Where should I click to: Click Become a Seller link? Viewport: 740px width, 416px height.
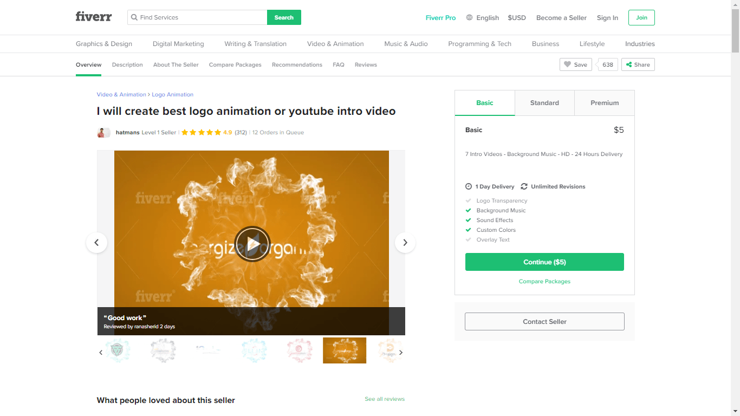click(561, 18)
